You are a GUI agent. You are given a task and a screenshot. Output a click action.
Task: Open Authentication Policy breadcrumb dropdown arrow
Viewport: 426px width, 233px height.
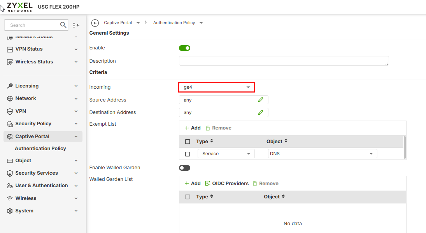201,23
